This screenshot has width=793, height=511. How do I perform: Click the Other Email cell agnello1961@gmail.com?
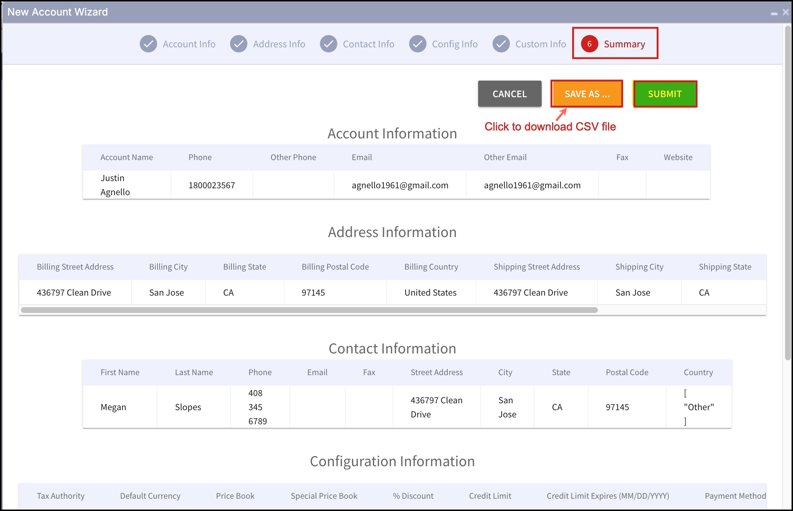click(532, 185)
